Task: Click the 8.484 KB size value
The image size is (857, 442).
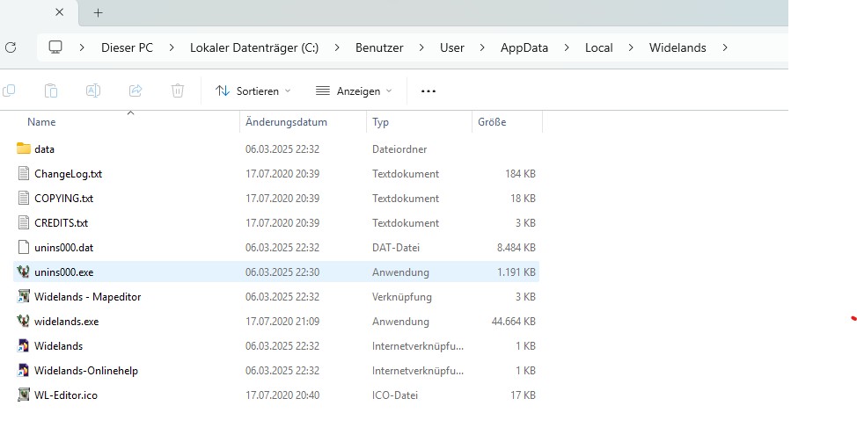Action: (516, 247)
